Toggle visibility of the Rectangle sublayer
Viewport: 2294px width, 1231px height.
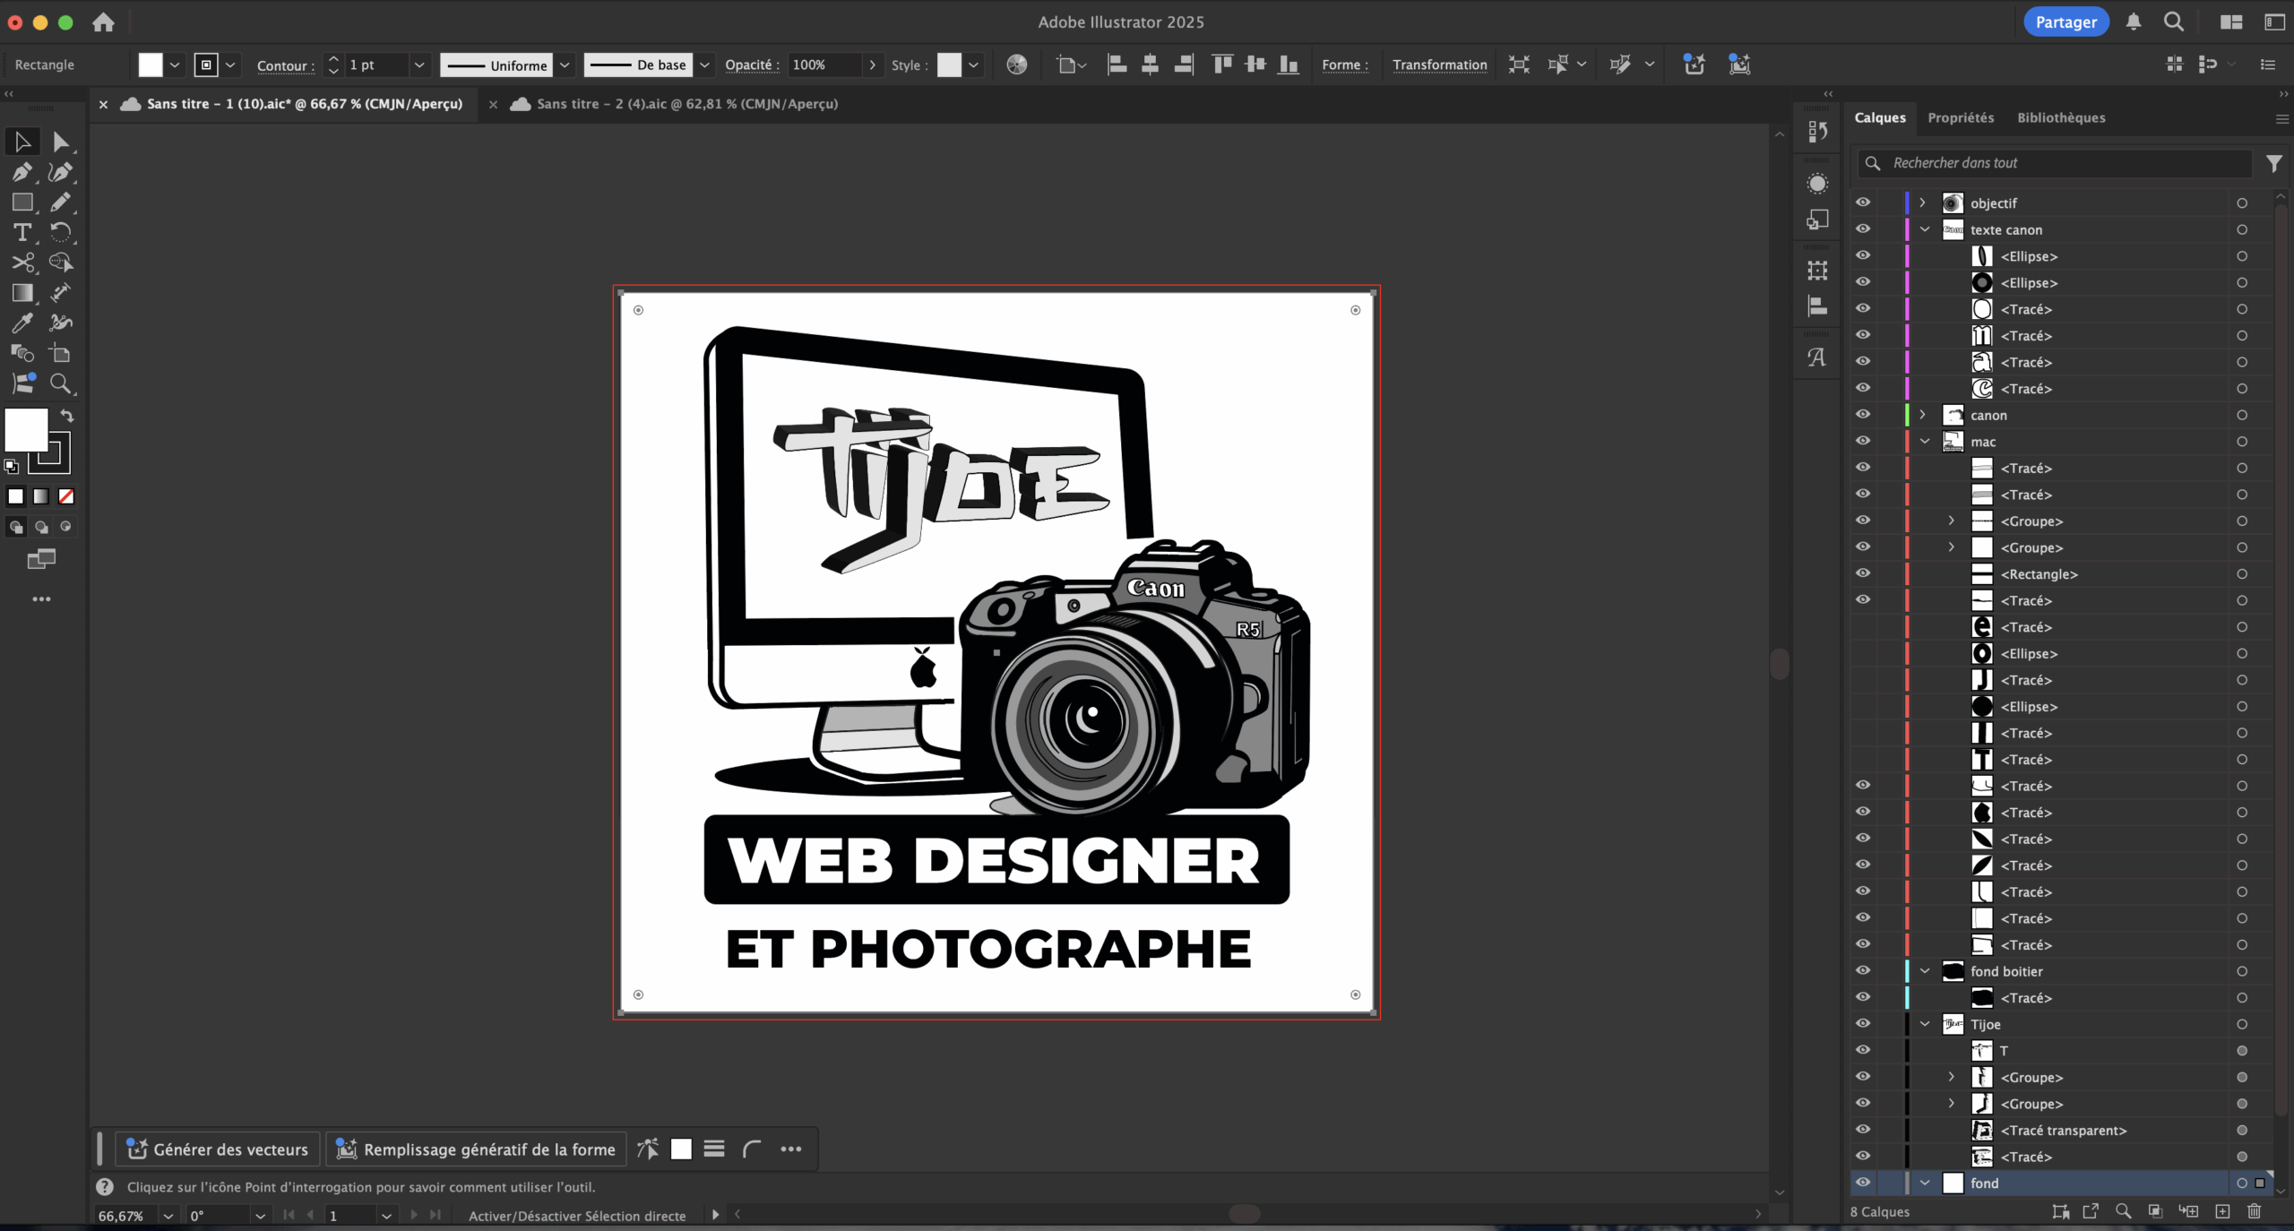1863,573
